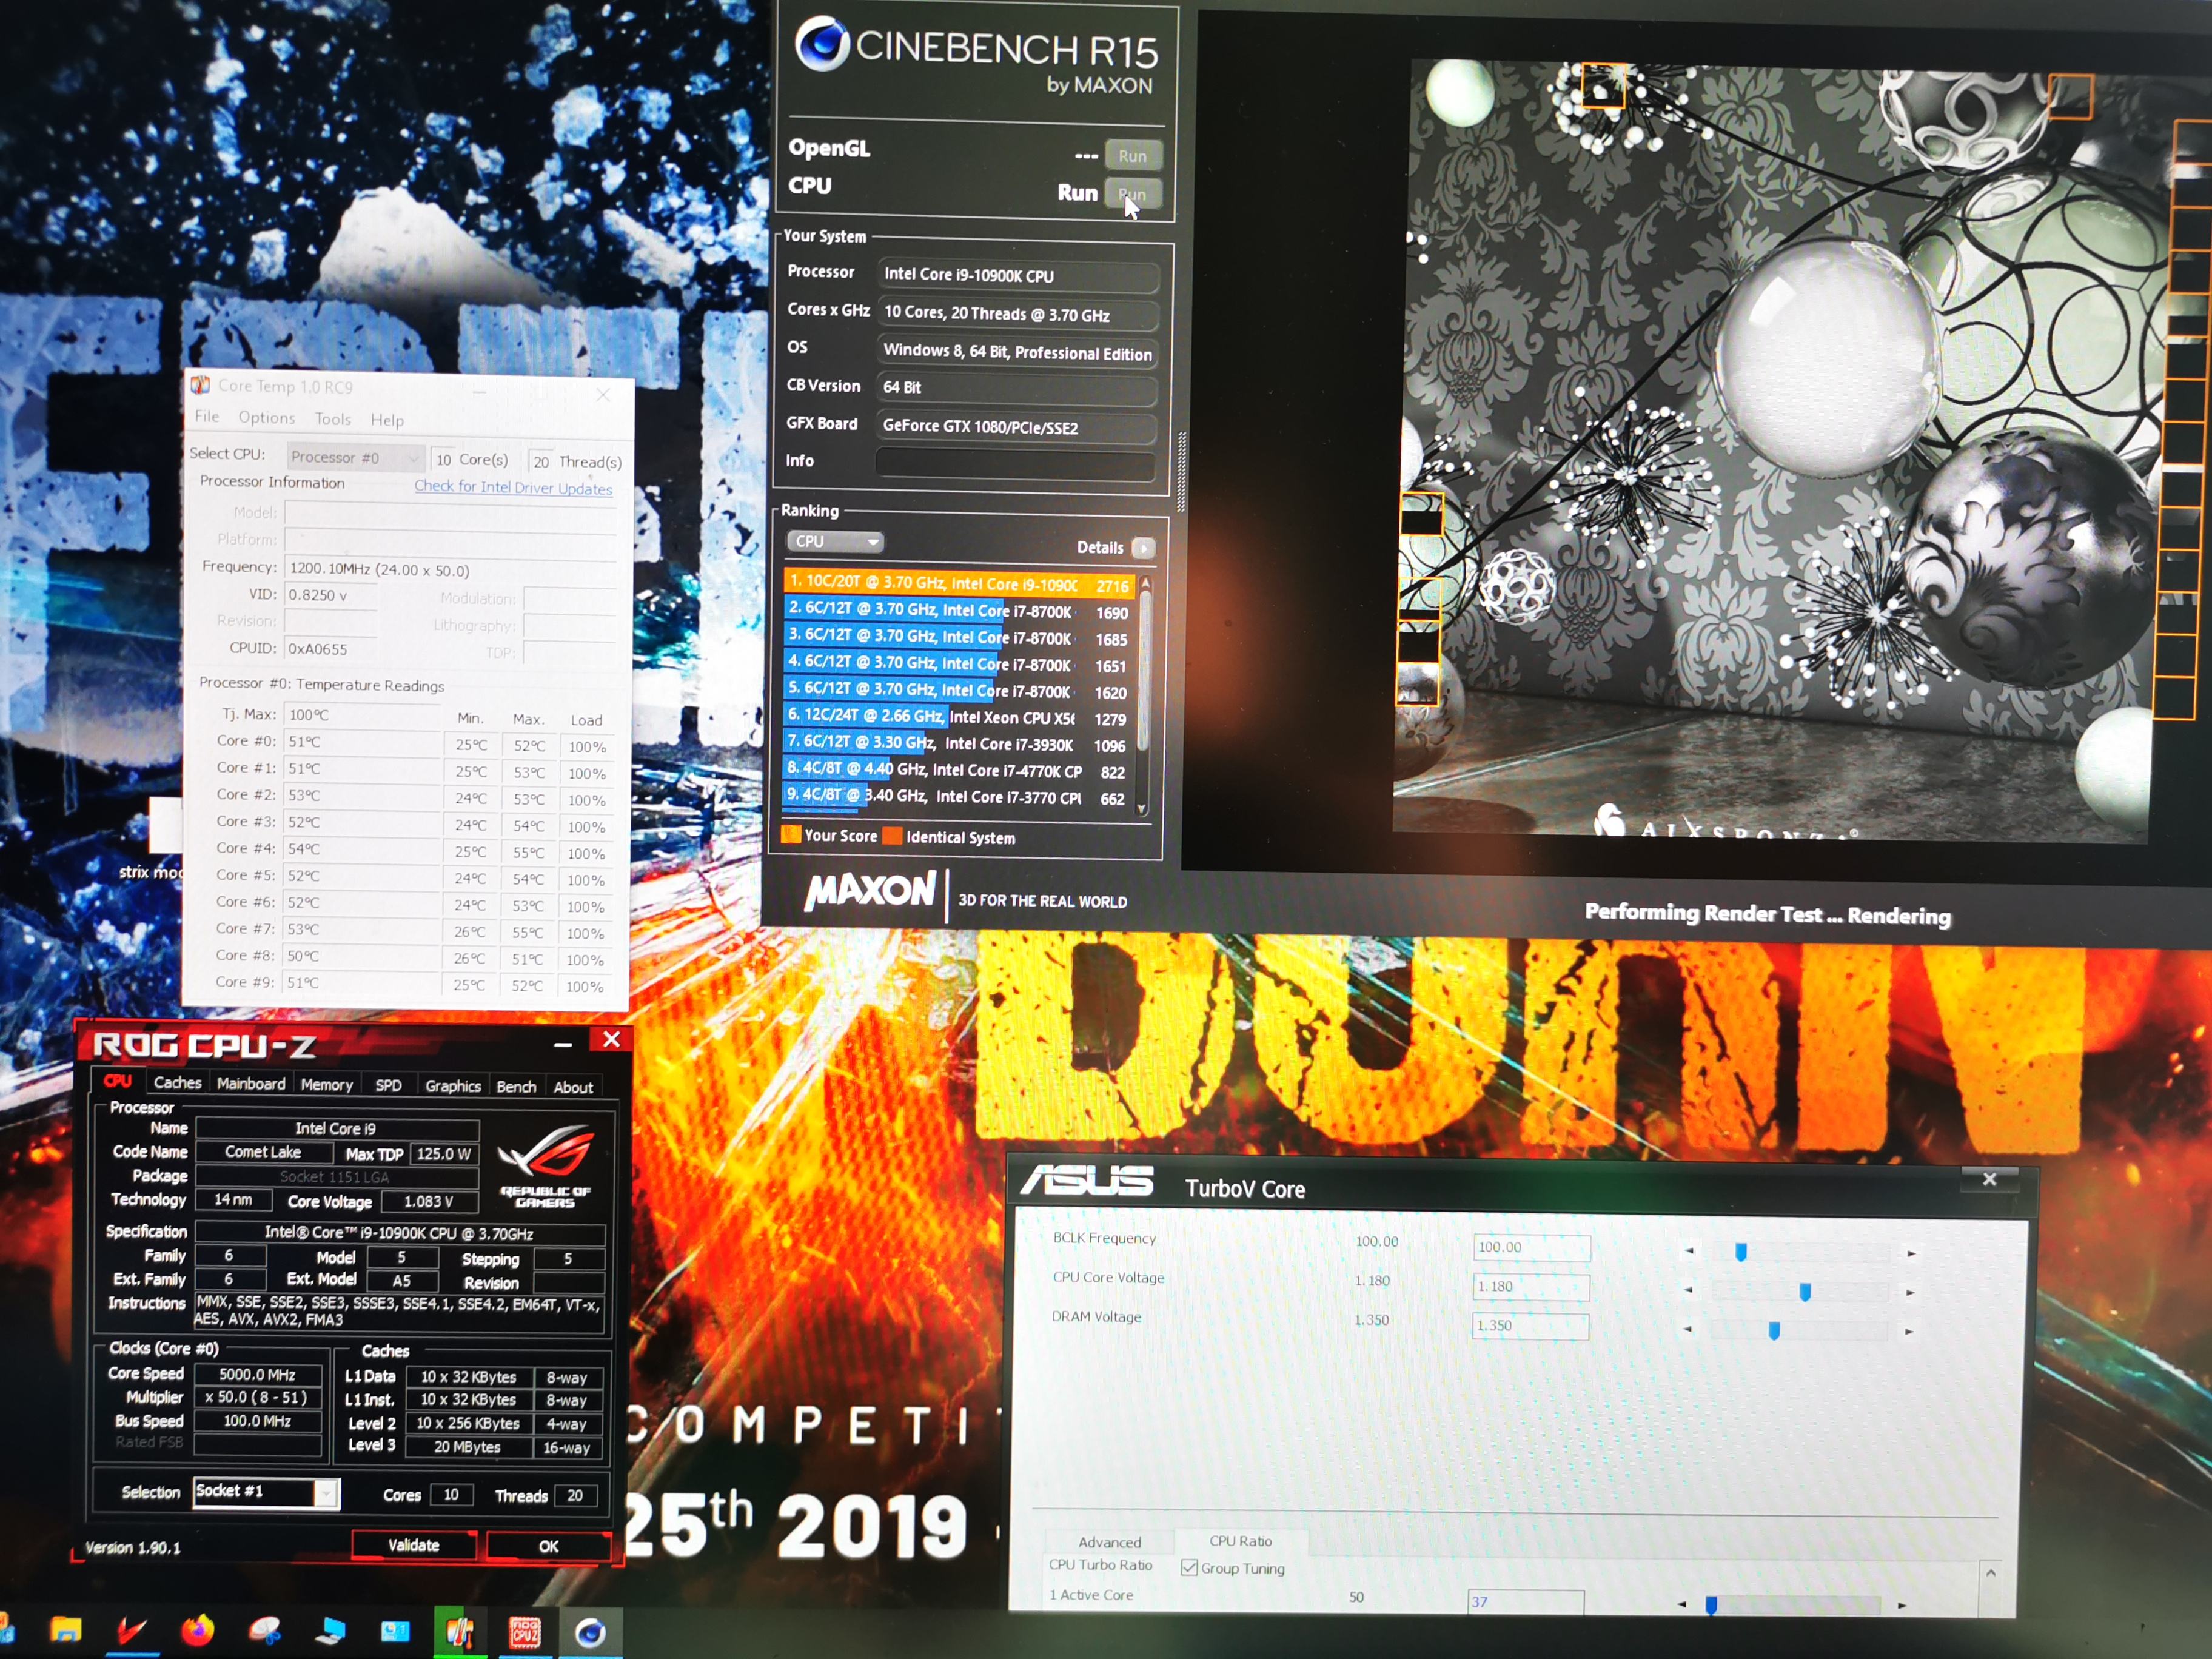Click the Core Temp title bar icon

click(201, 385)
